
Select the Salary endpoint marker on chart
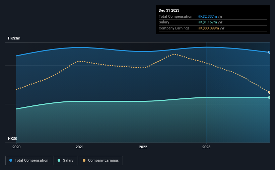pos(269,97)
